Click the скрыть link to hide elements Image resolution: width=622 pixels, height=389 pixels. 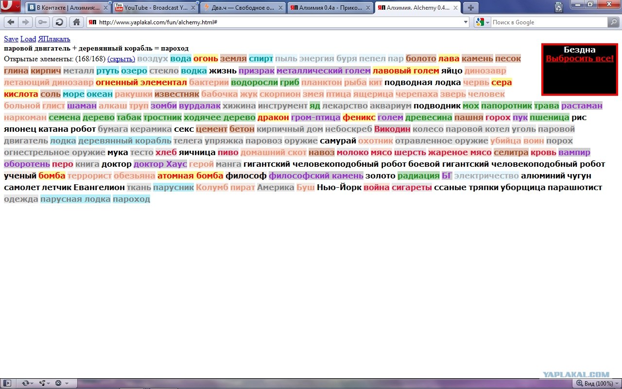click(x=121, y=59)
